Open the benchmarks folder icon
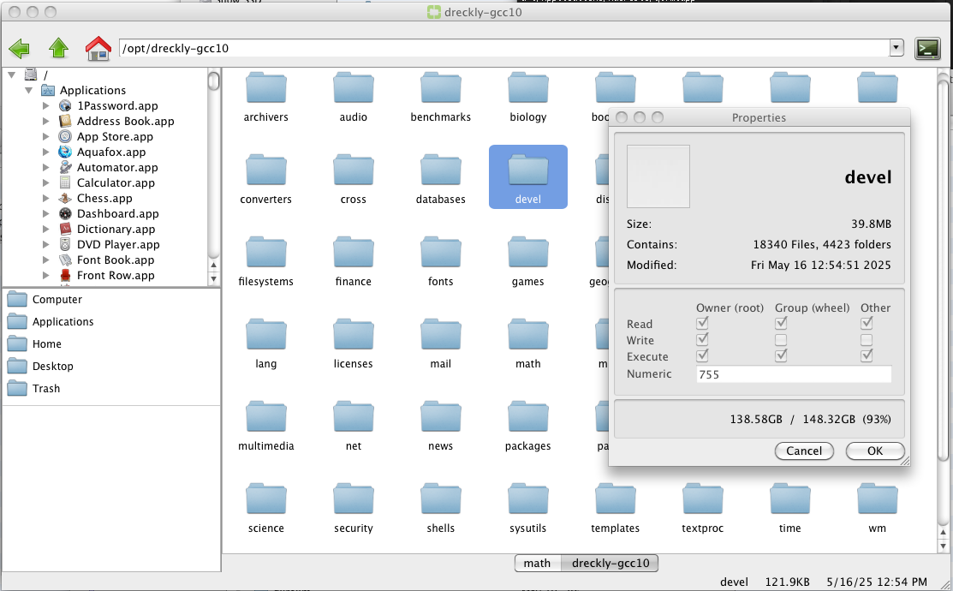The image size is (953, 591). [x=441, y=88]
